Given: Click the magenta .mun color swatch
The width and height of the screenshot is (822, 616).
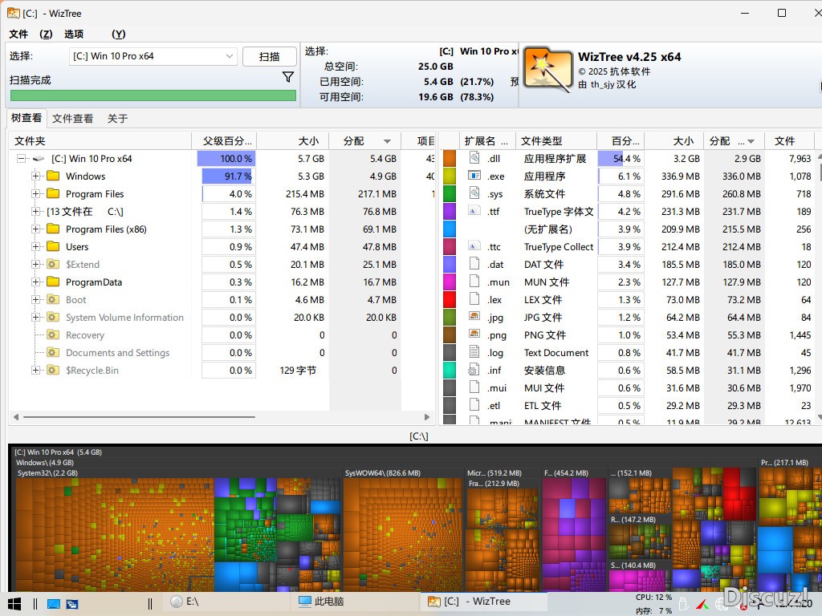Looking at the screenshot, I should pyautogui.click(x=450, y=282).
